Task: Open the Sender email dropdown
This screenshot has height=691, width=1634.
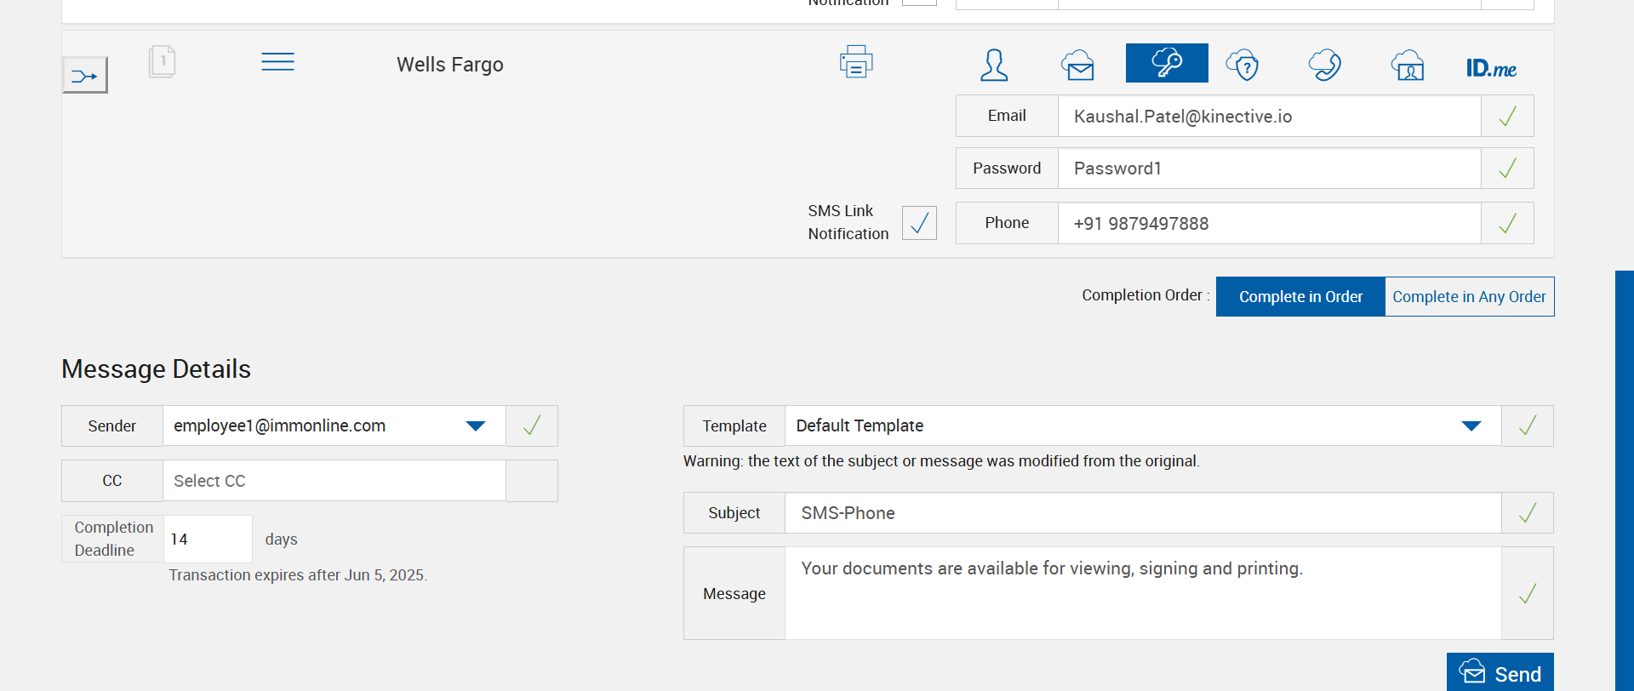Action: click(475, 425)
